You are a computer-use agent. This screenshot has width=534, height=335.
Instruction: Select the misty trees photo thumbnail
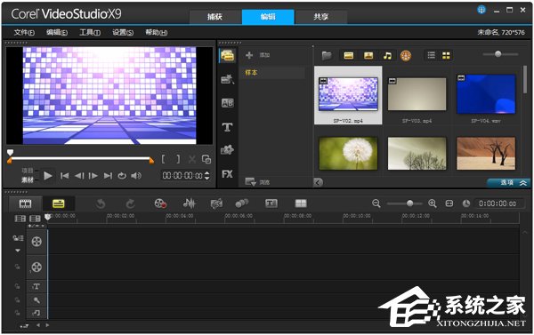[417, 154]
